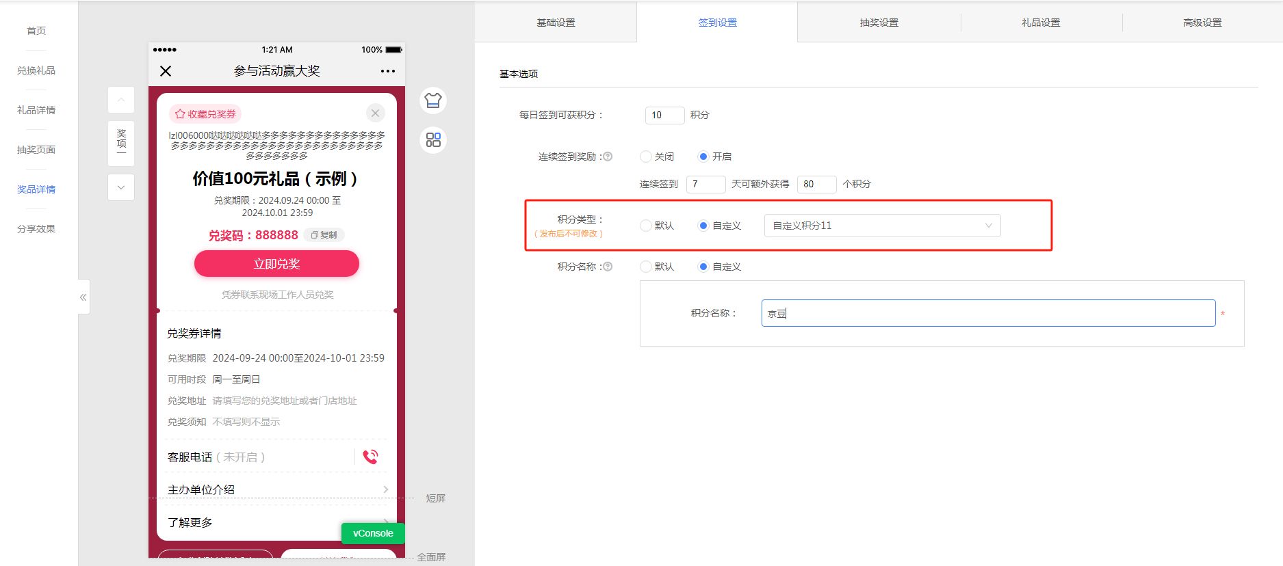Copy the redeem code with 复制
Screen dimensions: 1283x566
(324, 235)
